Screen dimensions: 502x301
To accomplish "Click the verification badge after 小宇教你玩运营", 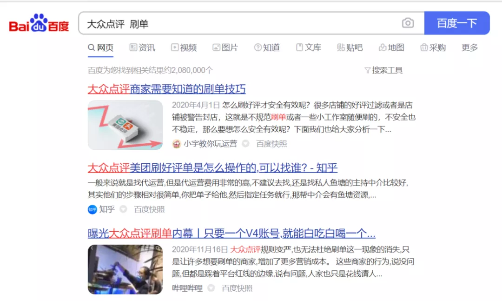I will point(245,144).
